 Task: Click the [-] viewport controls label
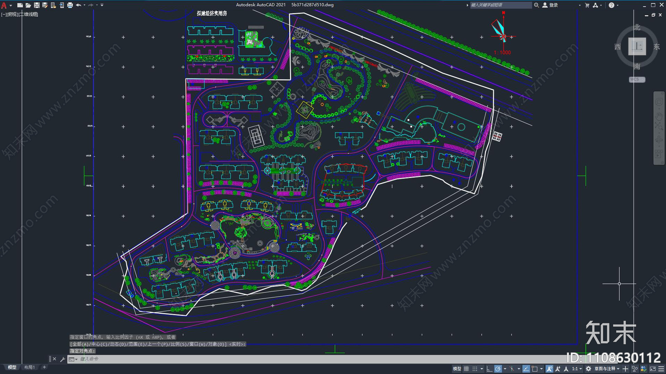(x=3, y=14)
